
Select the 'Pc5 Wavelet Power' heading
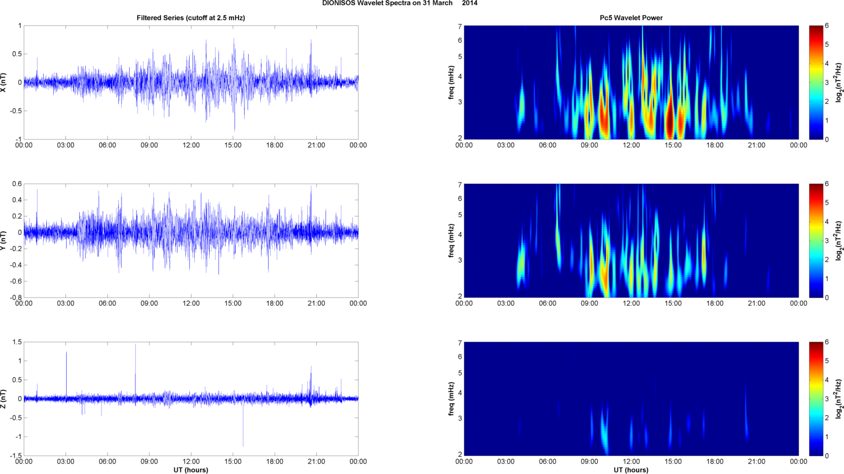[x=631, y=18]
